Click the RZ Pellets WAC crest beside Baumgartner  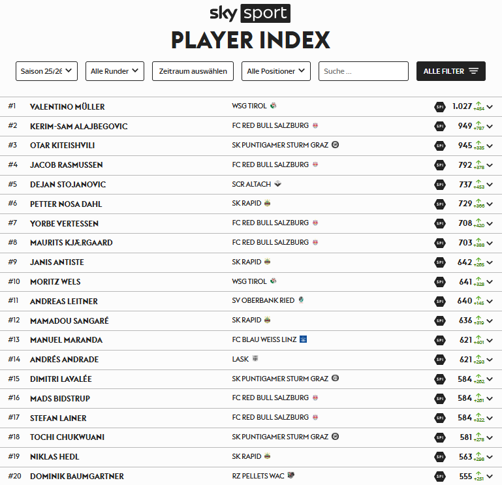291,476
